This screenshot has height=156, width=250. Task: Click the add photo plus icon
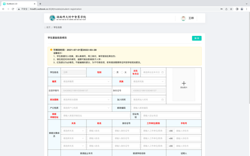click(184, 83)
